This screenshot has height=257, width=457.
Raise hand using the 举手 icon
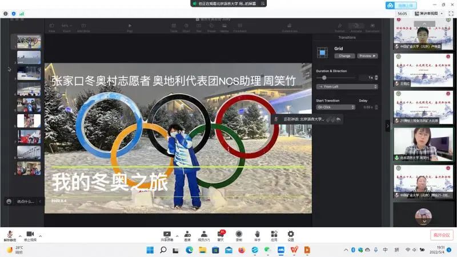[257, 235]
